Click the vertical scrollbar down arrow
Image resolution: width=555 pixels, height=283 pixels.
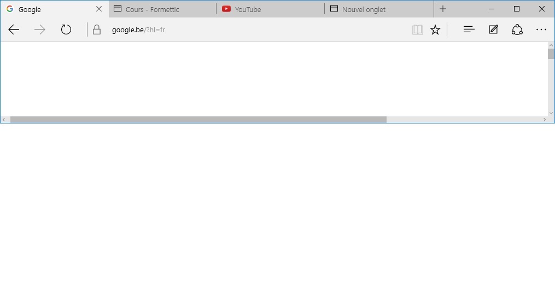click(x=551, y=113)
